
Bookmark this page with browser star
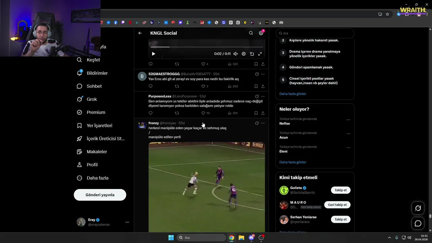pos(387,14)
